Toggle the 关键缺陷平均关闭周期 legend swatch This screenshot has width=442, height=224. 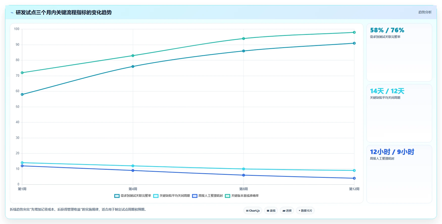[156, 196]
